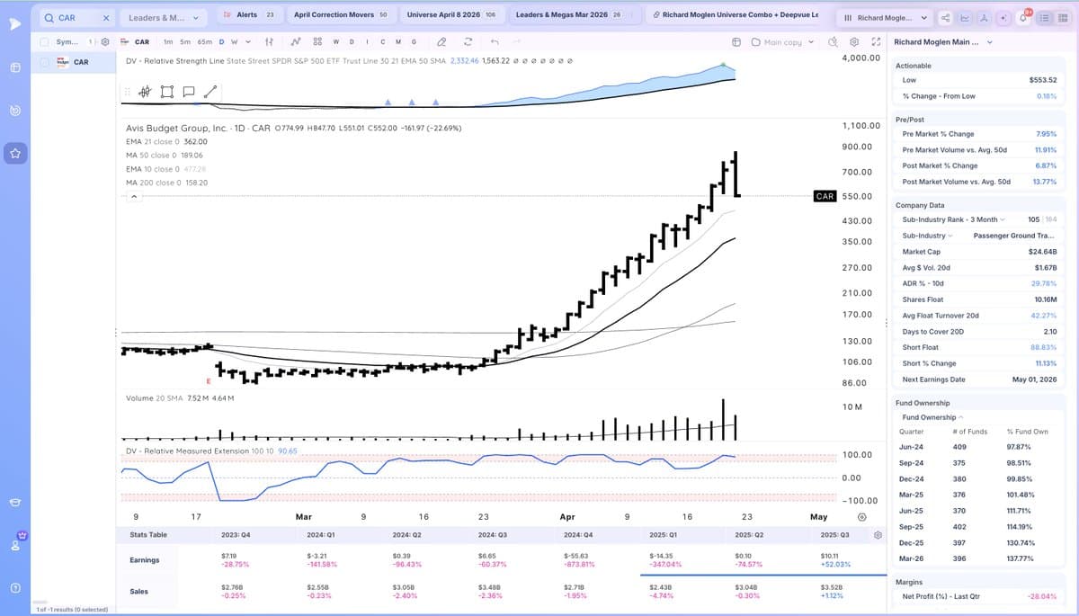
Task: Switch to table grid view layout
Action: [x=1062, y=17]
